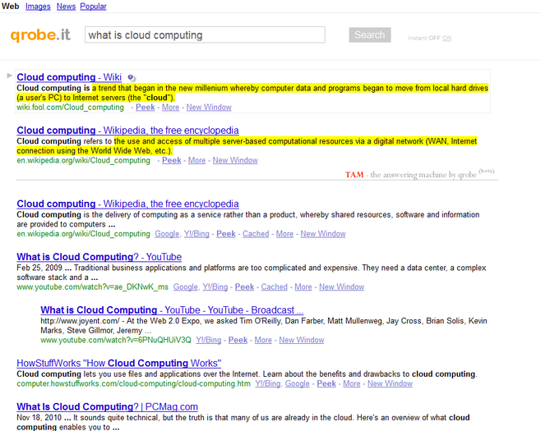Image resolution: width=541 pixels, height=431 pixels.
Task: Click More for Wikipedia result above TAM banner
Action: tap(197, 160)
